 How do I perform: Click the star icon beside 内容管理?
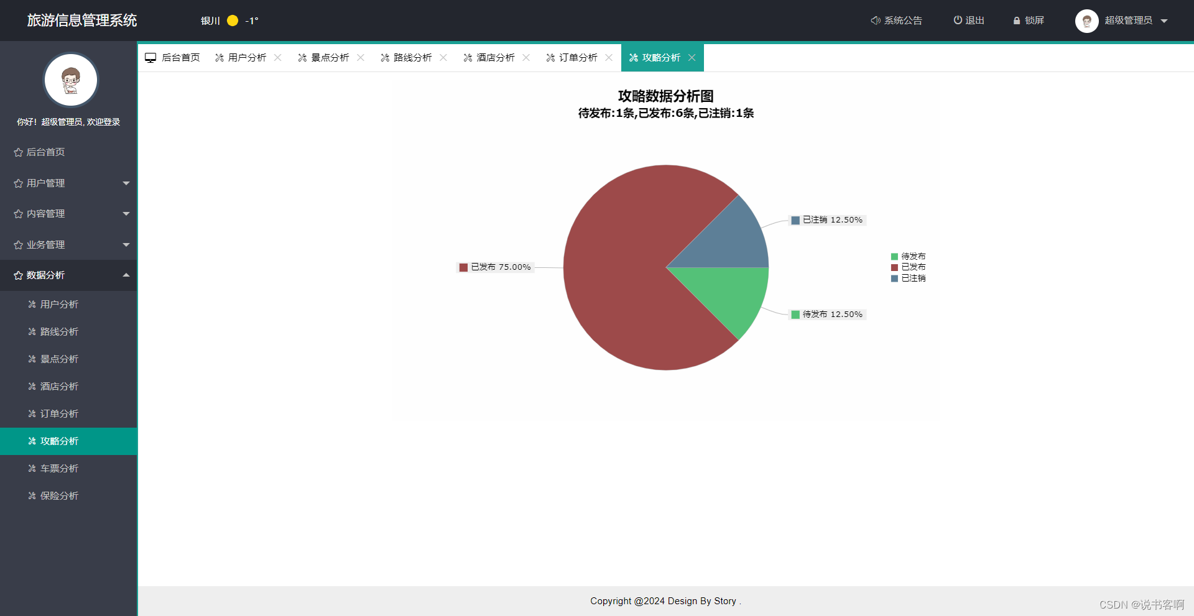(x=18, y=214)
